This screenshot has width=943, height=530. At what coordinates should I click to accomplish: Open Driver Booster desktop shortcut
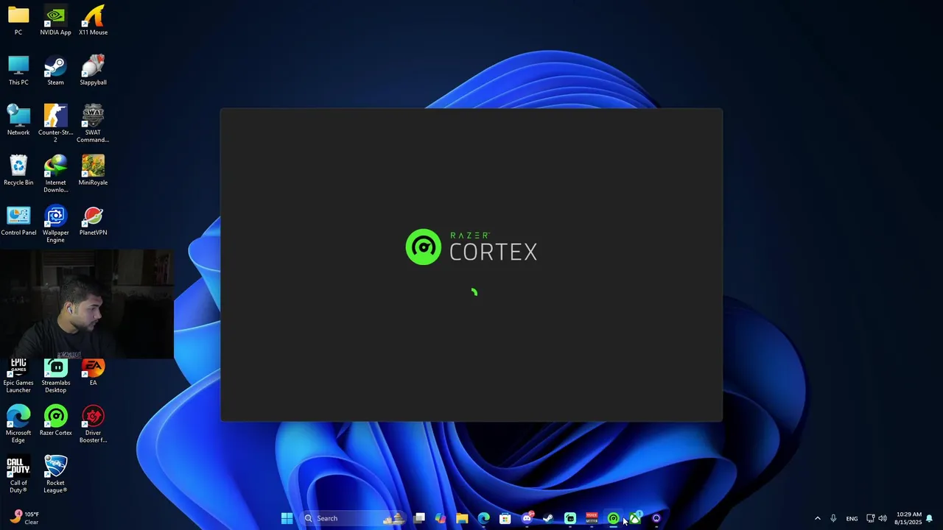[93, 424]
